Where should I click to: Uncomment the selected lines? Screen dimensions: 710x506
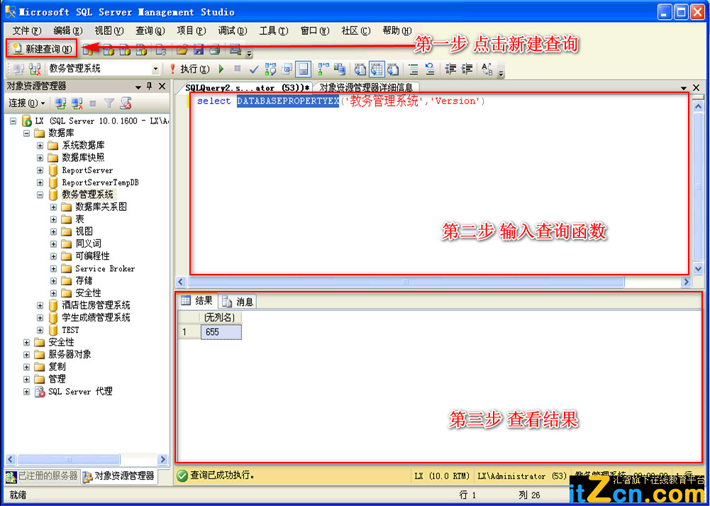point(429,69)
